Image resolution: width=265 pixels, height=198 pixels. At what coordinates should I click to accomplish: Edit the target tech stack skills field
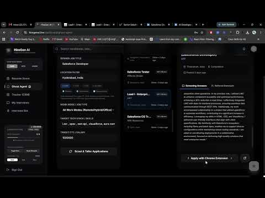(88, 124)
